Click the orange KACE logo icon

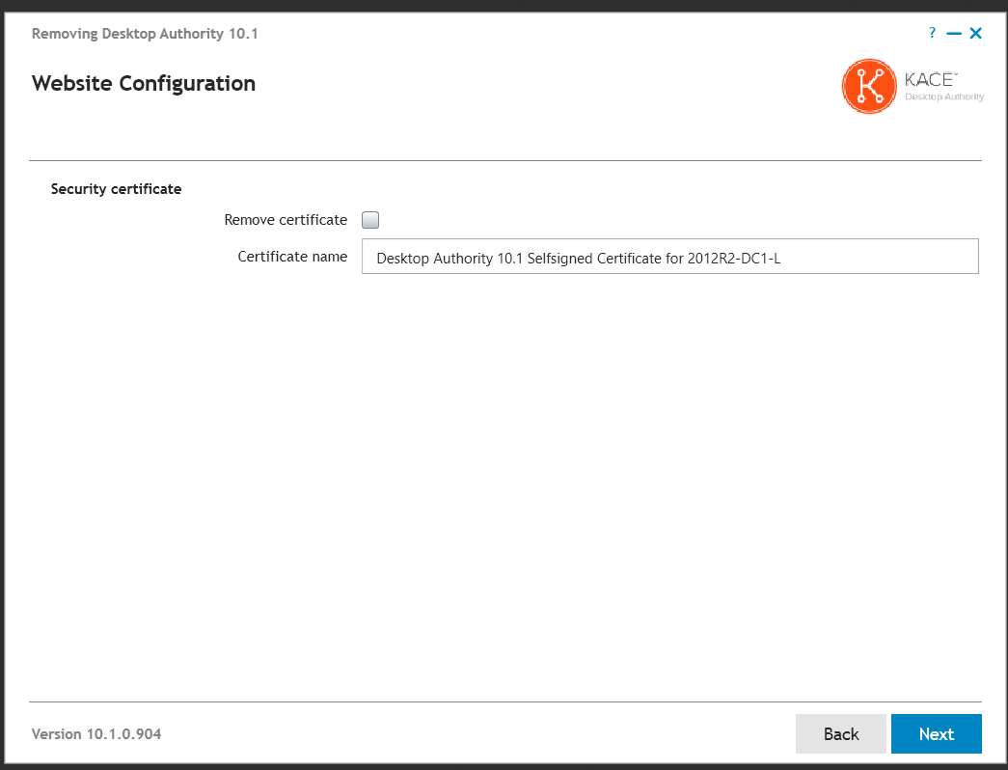[870, 86]
